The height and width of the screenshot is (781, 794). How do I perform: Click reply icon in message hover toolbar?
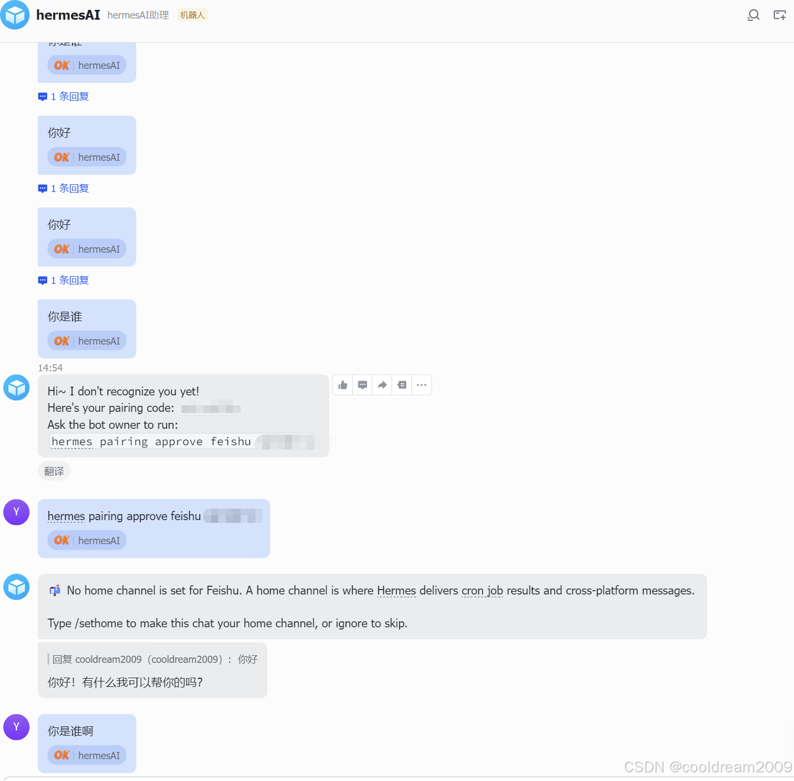pos(363,385)
